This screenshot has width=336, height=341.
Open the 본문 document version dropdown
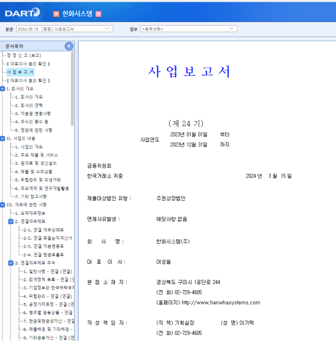coord(65,29)
